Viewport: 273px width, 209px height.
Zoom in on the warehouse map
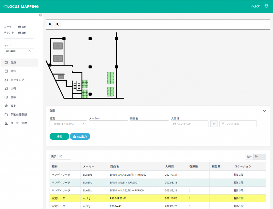(50, 24)
